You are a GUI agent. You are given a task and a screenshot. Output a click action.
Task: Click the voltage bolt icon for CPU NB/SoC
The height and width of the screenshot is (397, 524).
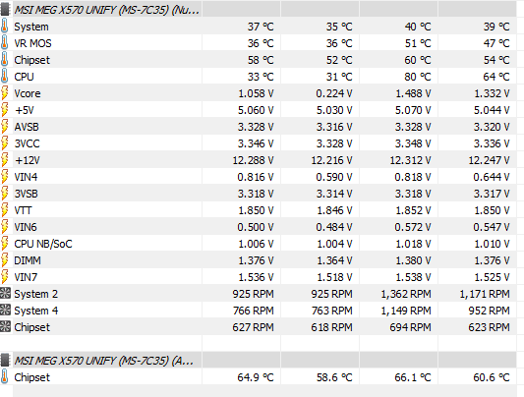point(4,244)
